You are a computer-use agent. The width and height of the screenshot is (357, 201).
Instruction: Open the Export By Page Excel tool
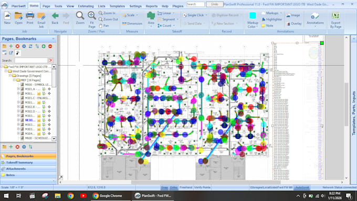click(335, 20)
